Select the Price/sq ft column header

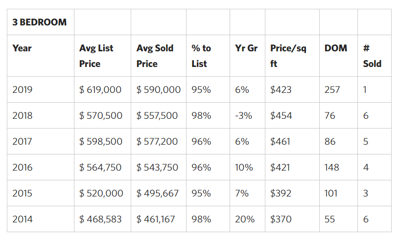(x=288, y=56)
